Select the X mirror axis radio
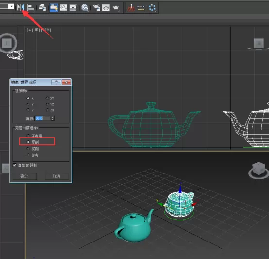The image size is (269, 259). [28, 98]
